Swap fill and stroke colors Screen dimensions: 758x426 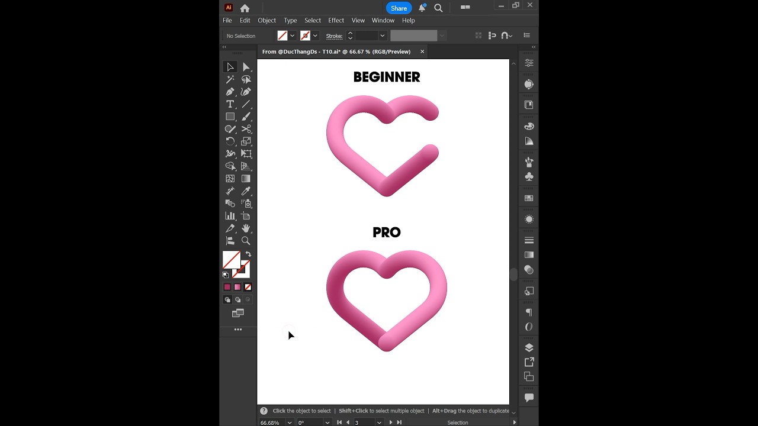(248, 254)
